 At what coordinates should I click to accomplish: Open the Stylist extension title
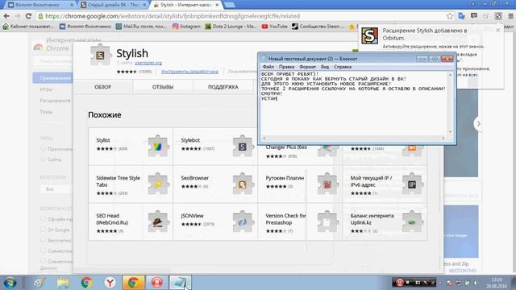(x=103, y=140)
